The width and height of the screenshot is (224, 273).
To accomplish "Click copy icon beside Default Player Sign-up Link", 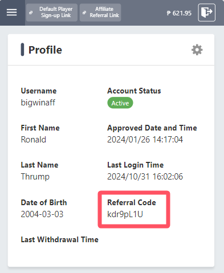I will pos(31,13).
